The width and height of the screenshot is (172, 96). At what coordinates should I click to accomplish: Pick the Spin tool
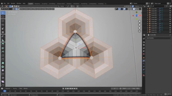(x=3, y=67)
